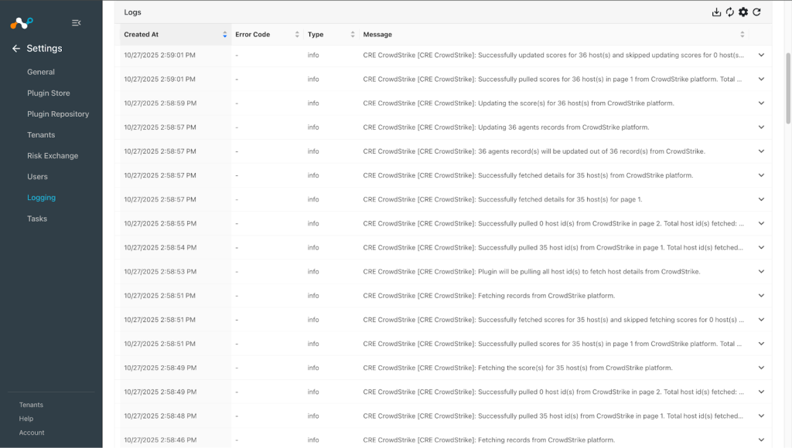Expand the 2:58:55 PM log row
Image resolution: width=792 pixels, height=448 pixels.
(x=761, y=223)
